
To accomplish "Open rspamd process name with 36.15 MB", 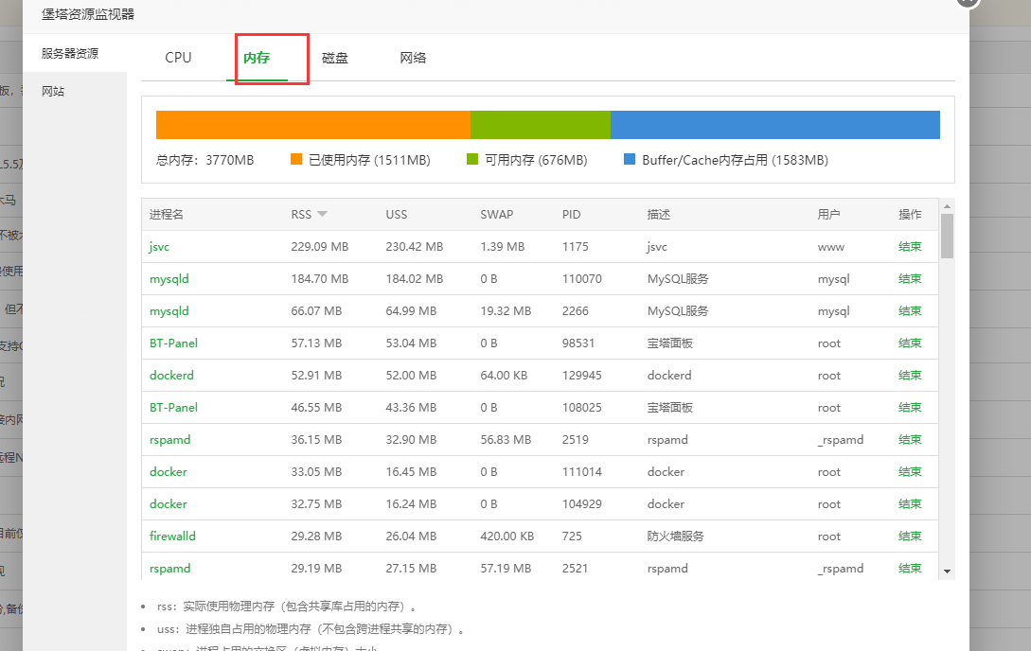I will (169, 440).
